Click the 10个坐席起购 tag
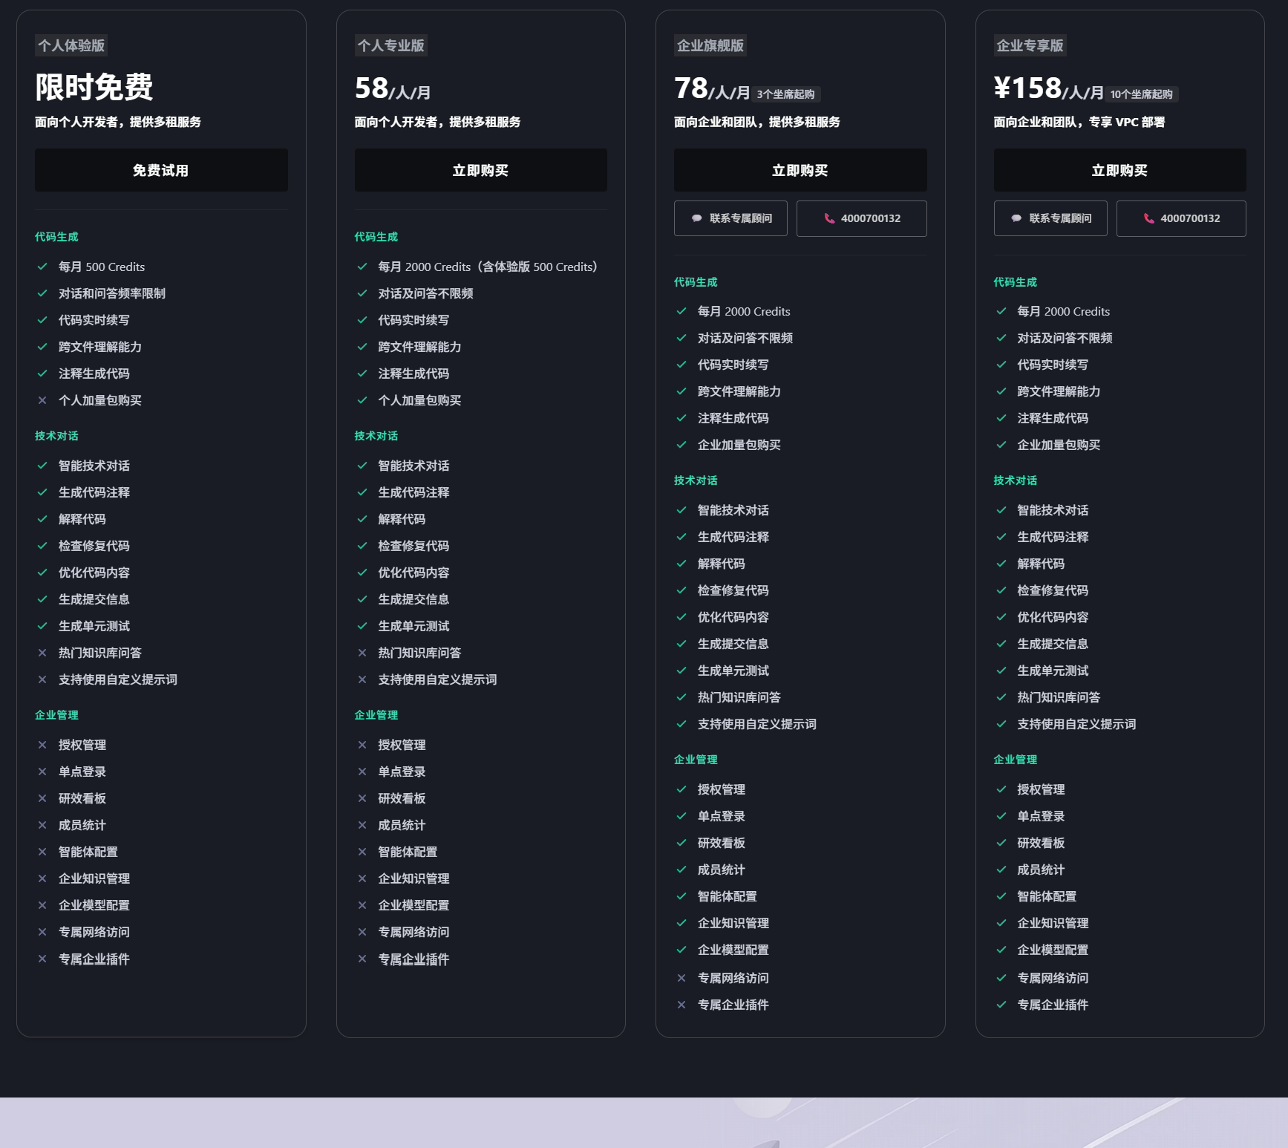Viewport: 1288px width, 1148px height. point(1142,94)
